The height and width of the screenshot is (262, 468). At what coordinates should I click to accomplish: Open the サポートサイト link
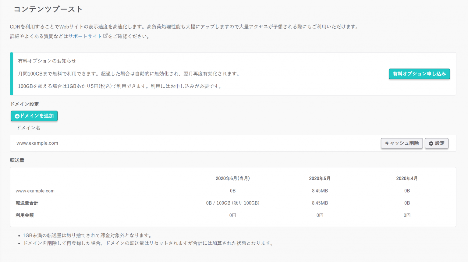click(85, 36)
